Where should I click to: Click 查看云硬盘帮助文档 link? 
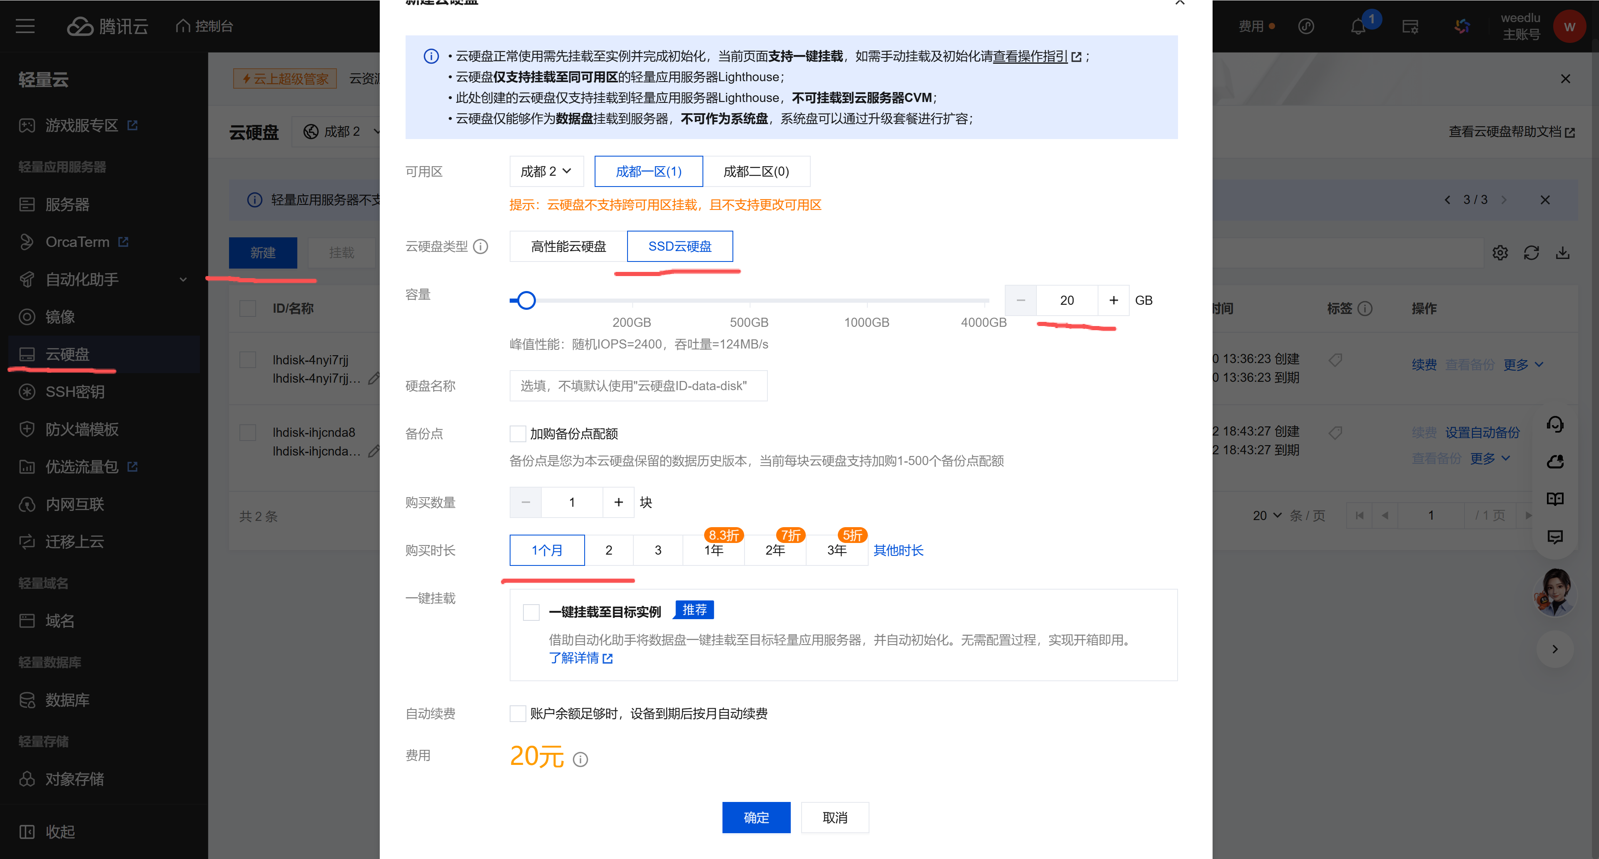[x=1512, y=132]
